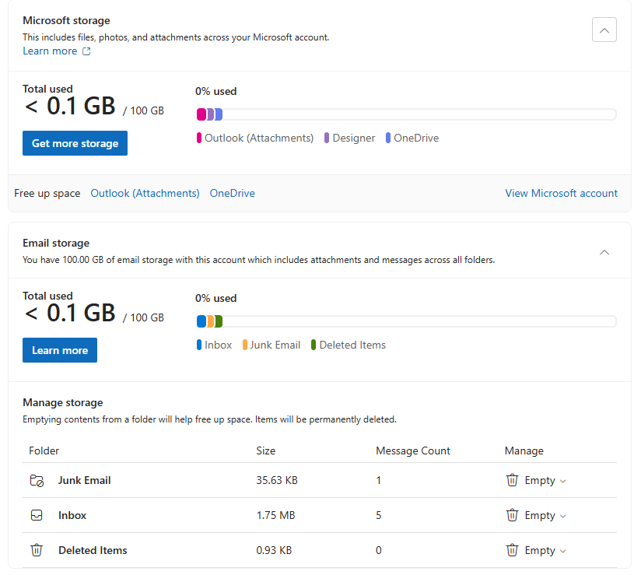This screenshot has width=634, height=575.
Task: Click the Inbox message count of 5
Action: (x=379, y=515)
